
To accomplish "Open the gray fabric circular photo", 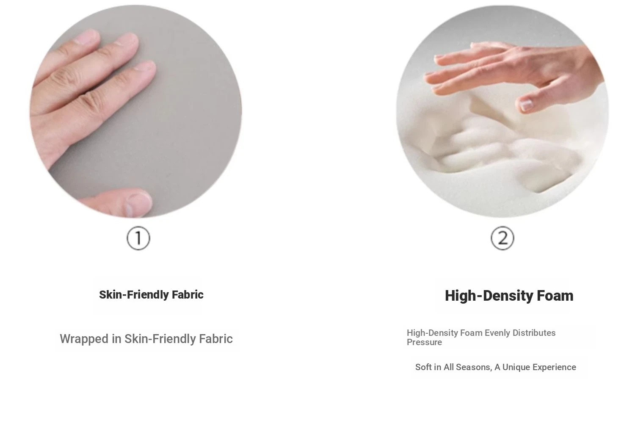I will pos(135,111).
